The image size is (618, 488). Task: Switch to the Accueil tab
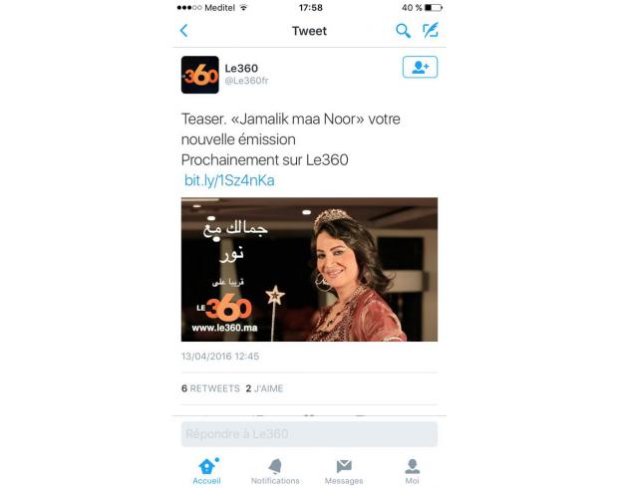coord(206,471)
